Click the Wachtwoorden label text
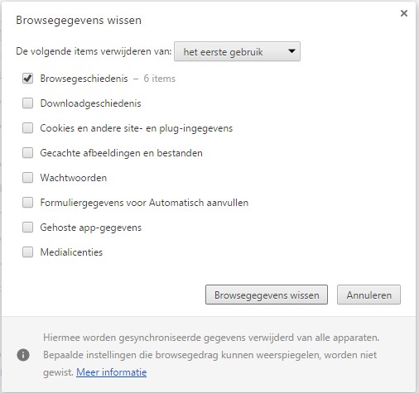The height and width of the screenshot is (393, 419). pyautogui.click(x=74, y=178)
